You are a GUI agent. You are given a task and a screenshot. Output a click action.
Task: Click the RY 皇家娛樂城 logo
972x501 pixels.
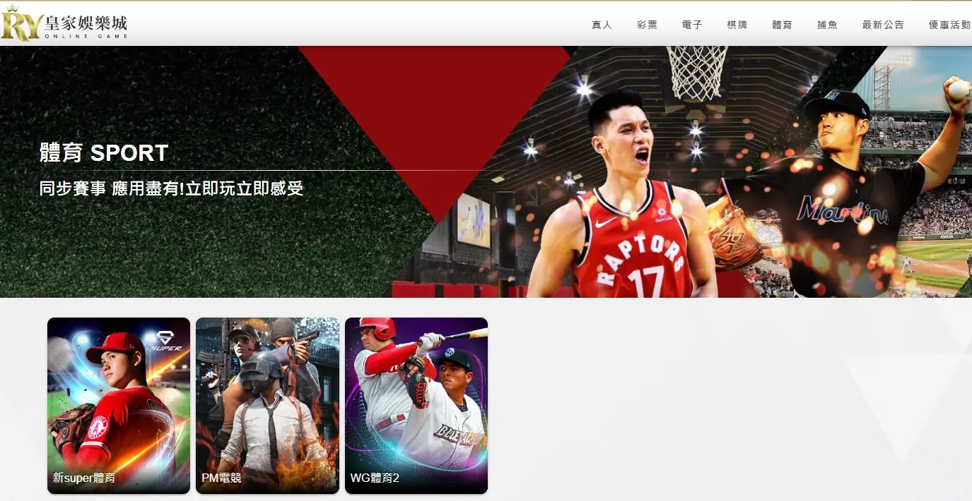tap(64, 24)
